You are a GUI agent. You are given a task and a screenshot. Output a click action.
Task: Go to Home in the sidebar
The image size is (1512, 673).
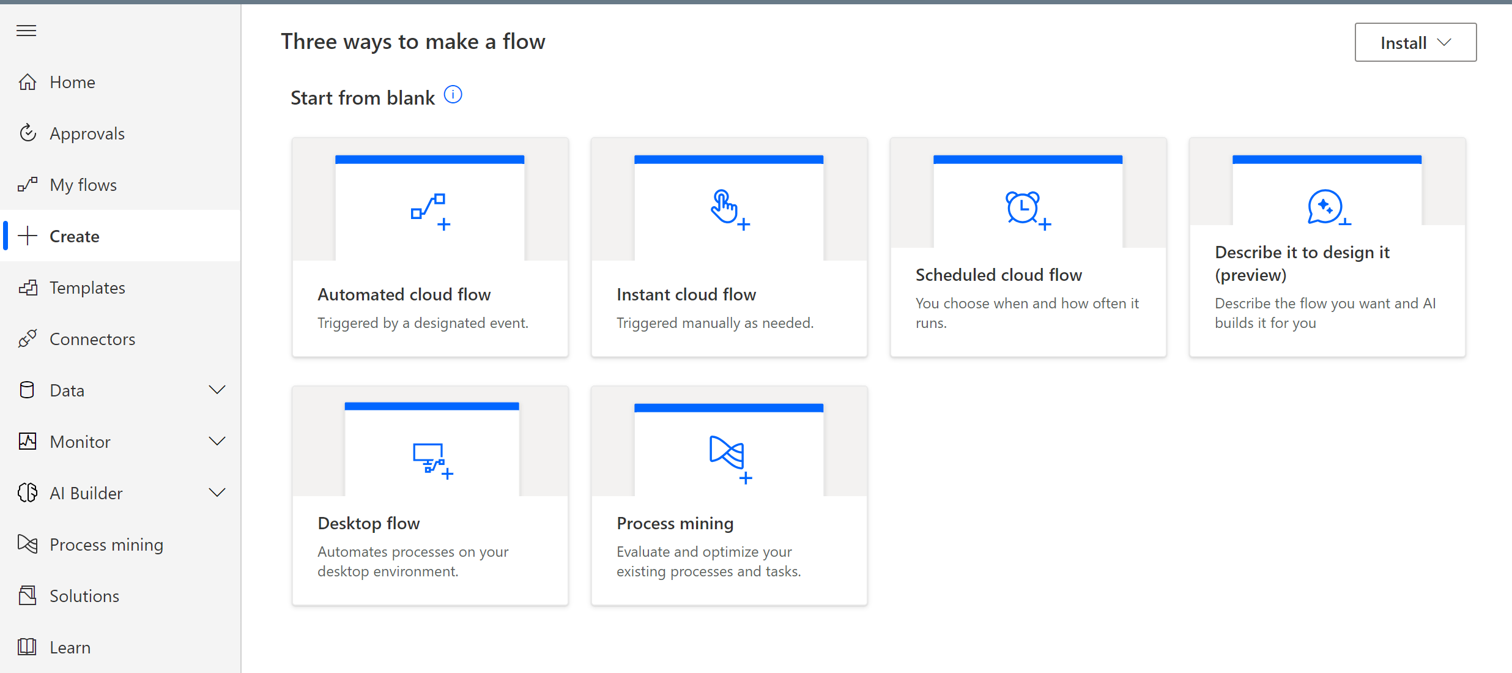[121, 82]
